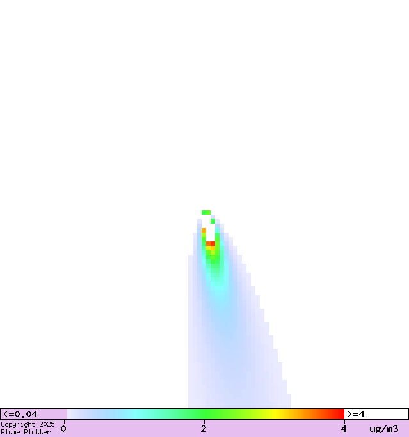
Task: Click the rainbow color gradient bar
Action: coord(205,414)
